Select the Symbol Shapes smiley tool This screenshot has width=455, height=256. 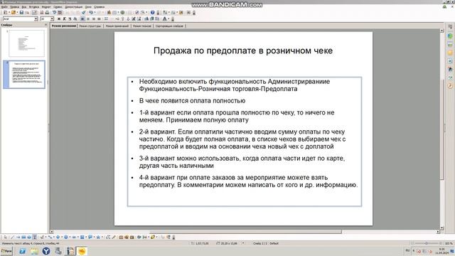click(x=66, y=237)
